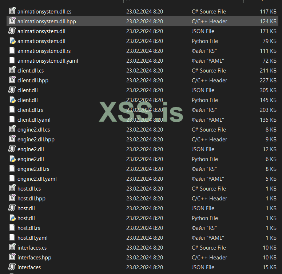Click the header icon of animationsystem.dll.hpp
282x274 pixels.
tap(12, 21)
